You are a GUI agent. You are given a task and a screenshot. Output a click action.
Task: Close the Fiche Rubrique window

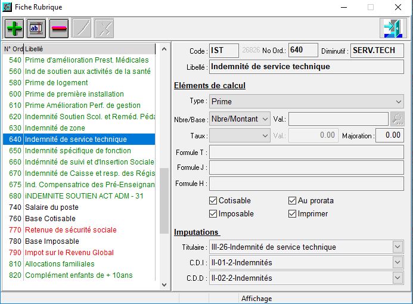click(398, 7)
